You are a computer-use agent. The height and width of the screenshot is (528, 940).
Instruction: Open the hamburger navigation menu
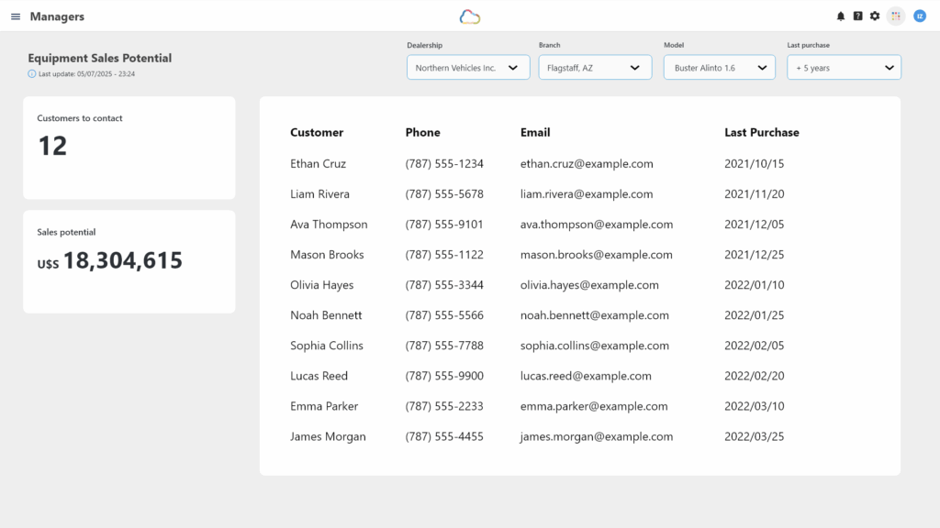click(16, 16)
